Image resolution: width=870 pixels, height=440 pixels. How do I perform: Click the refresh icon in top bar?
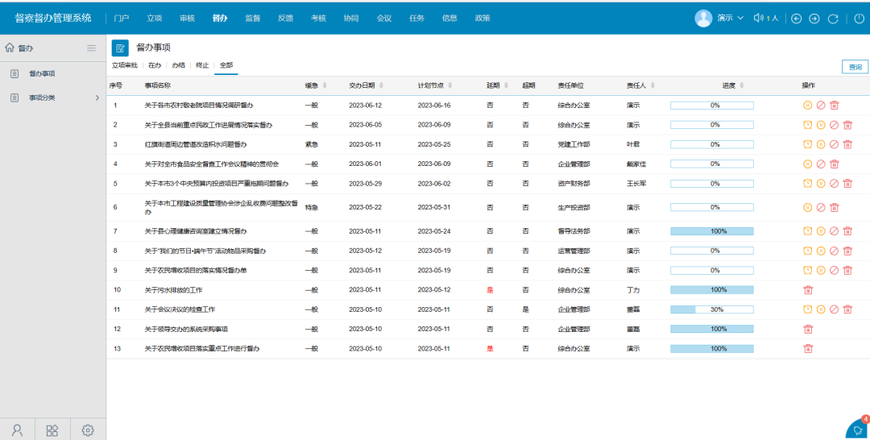(x=833, y=19)
